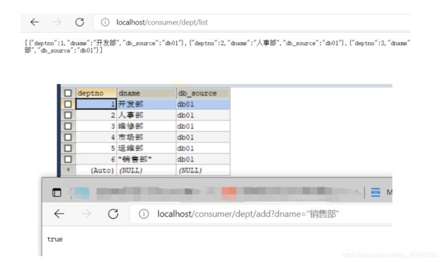Click the (Auto) cell in new row
Screen dimensions: 441x262
coord(96,170)
